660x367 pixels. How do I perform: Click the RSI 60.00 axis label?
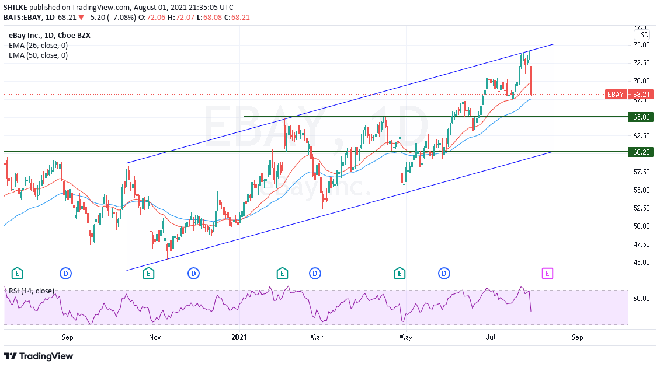[x=641, y=299]
